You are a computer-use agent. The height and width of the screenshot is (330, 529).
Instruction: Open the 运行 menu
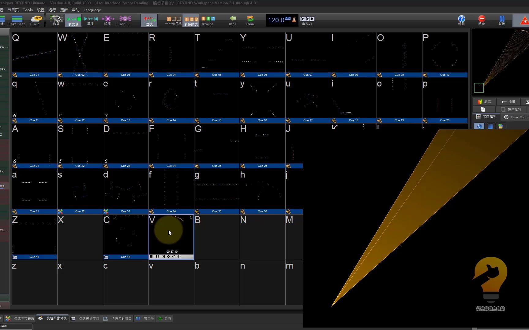point(52,10)
